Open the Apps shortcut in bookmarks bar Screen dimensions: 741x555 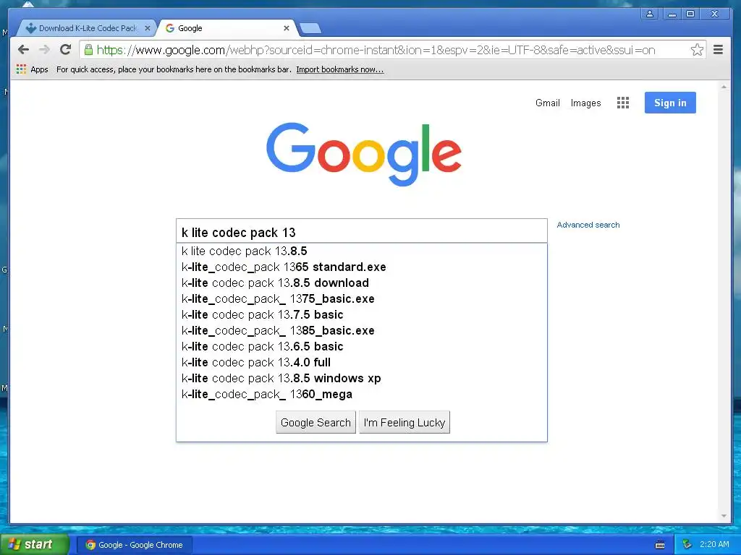32,69
